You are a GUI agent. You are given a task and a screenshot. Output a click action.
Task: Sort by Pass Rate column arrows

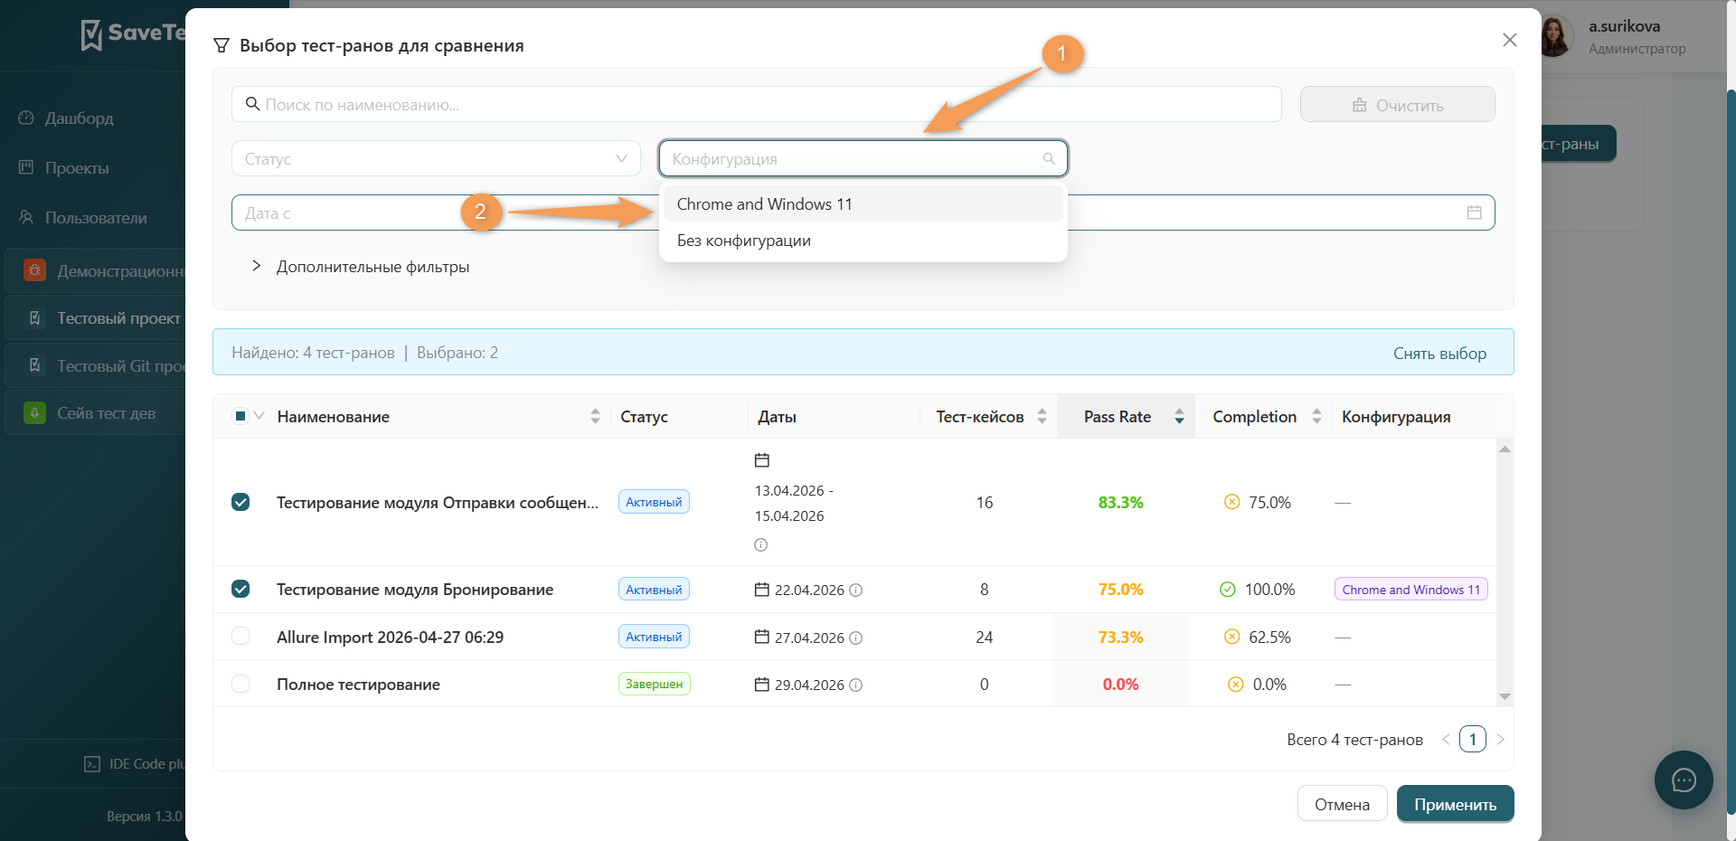(1179, 416)
